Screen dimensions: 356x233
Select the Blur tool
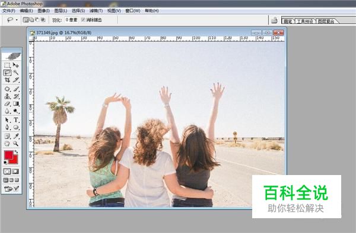click(7, 111)
